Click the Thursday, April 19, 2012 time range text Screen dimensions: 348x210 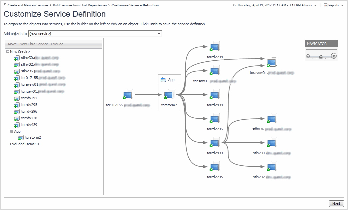point(274,5)
